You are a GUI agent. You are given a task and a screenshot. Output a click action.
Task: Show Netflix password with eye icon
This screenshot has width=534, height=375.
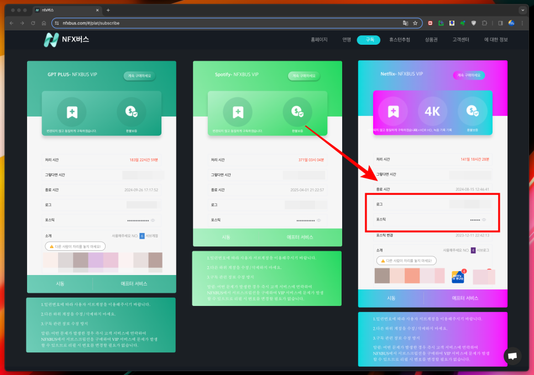484,219
